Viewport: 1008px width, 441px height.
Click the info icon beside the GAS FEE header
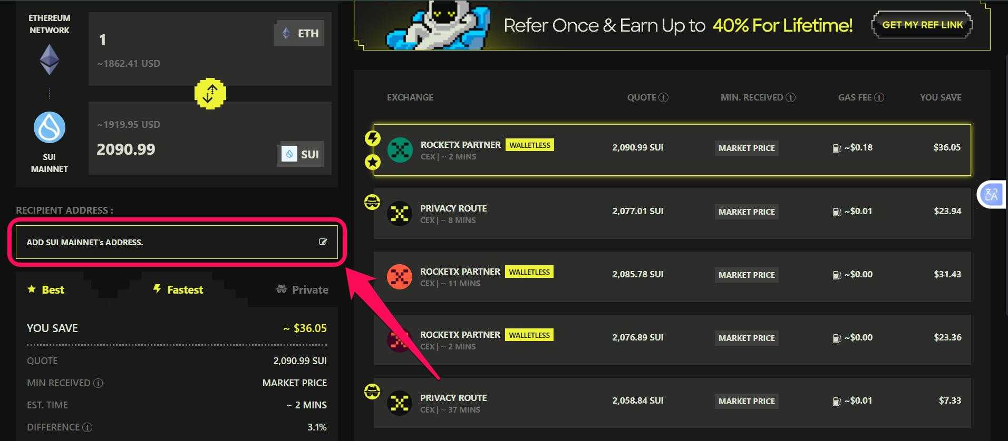pyautogui.click(x=879, y=97)
